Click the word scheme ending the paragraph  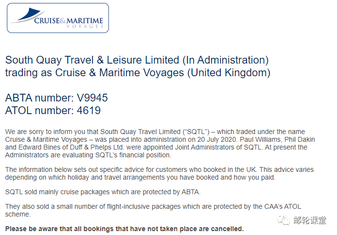17,214
